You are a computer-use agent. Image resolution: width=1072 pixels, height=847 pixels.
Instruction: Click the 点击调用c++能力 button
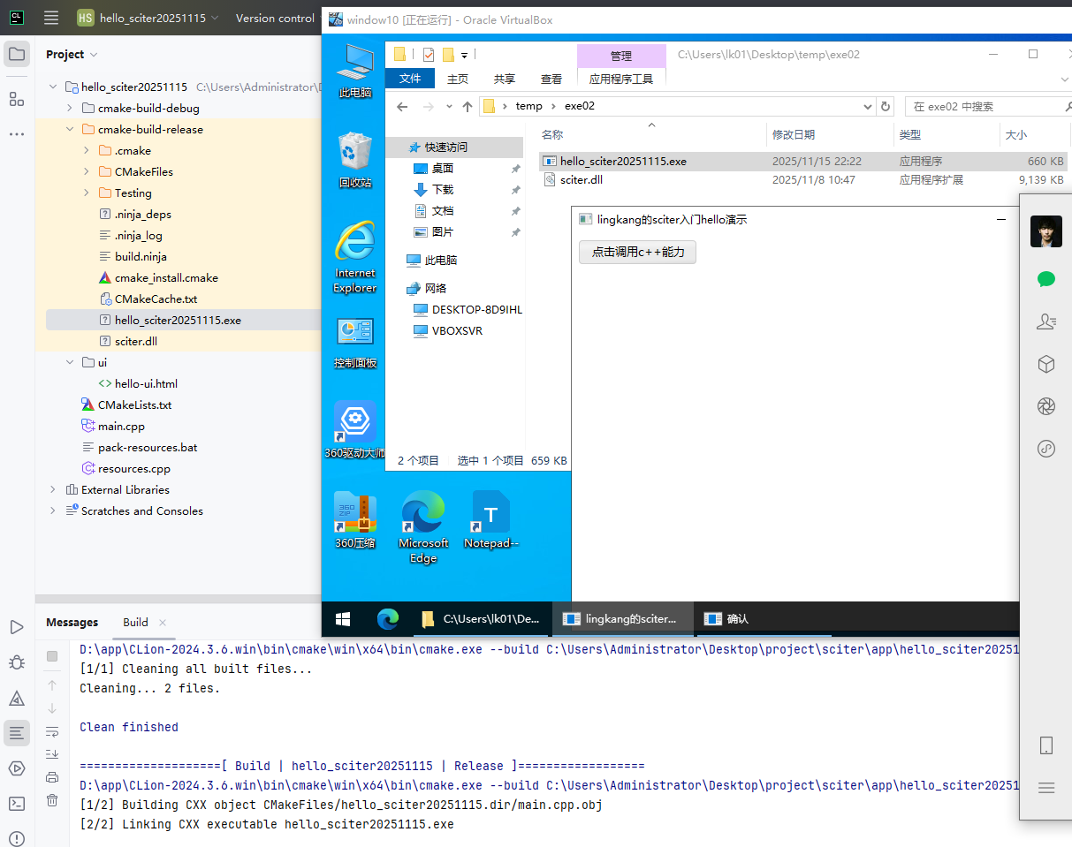tap(637, 252)
